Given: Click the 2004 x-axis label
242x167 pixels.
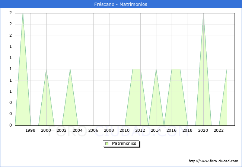Looking at the screenshot, I should tap(77, 130).
